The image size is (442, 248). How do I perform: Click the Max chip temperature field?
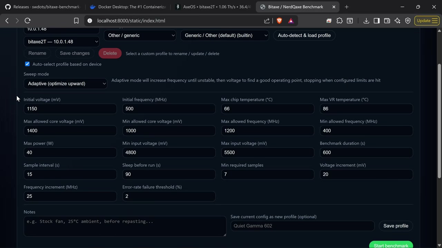(x=268, y=109)
